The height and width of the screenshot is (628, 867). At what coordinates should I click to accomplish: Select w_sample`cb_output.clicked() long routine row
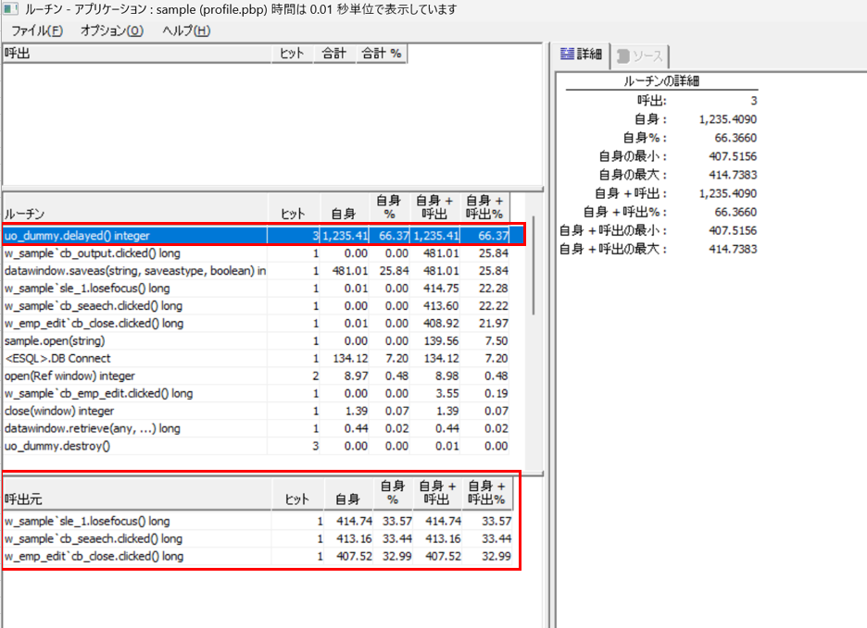click(x=93, y=253)
